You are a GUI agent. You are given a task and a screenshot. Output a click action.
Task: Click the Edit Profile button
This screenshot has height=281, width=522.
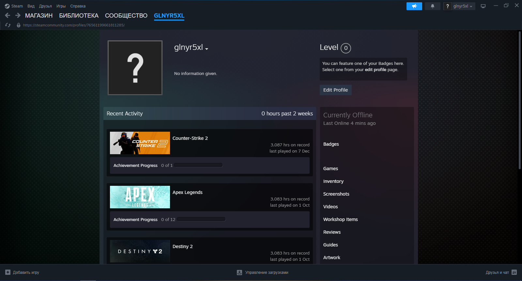[335, 90]
